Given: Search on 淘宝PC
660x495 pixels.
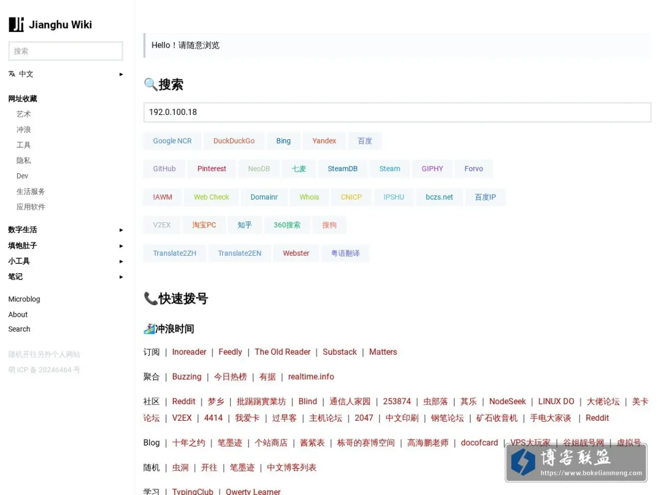Looking at the screenshot, I should [204, 225].
